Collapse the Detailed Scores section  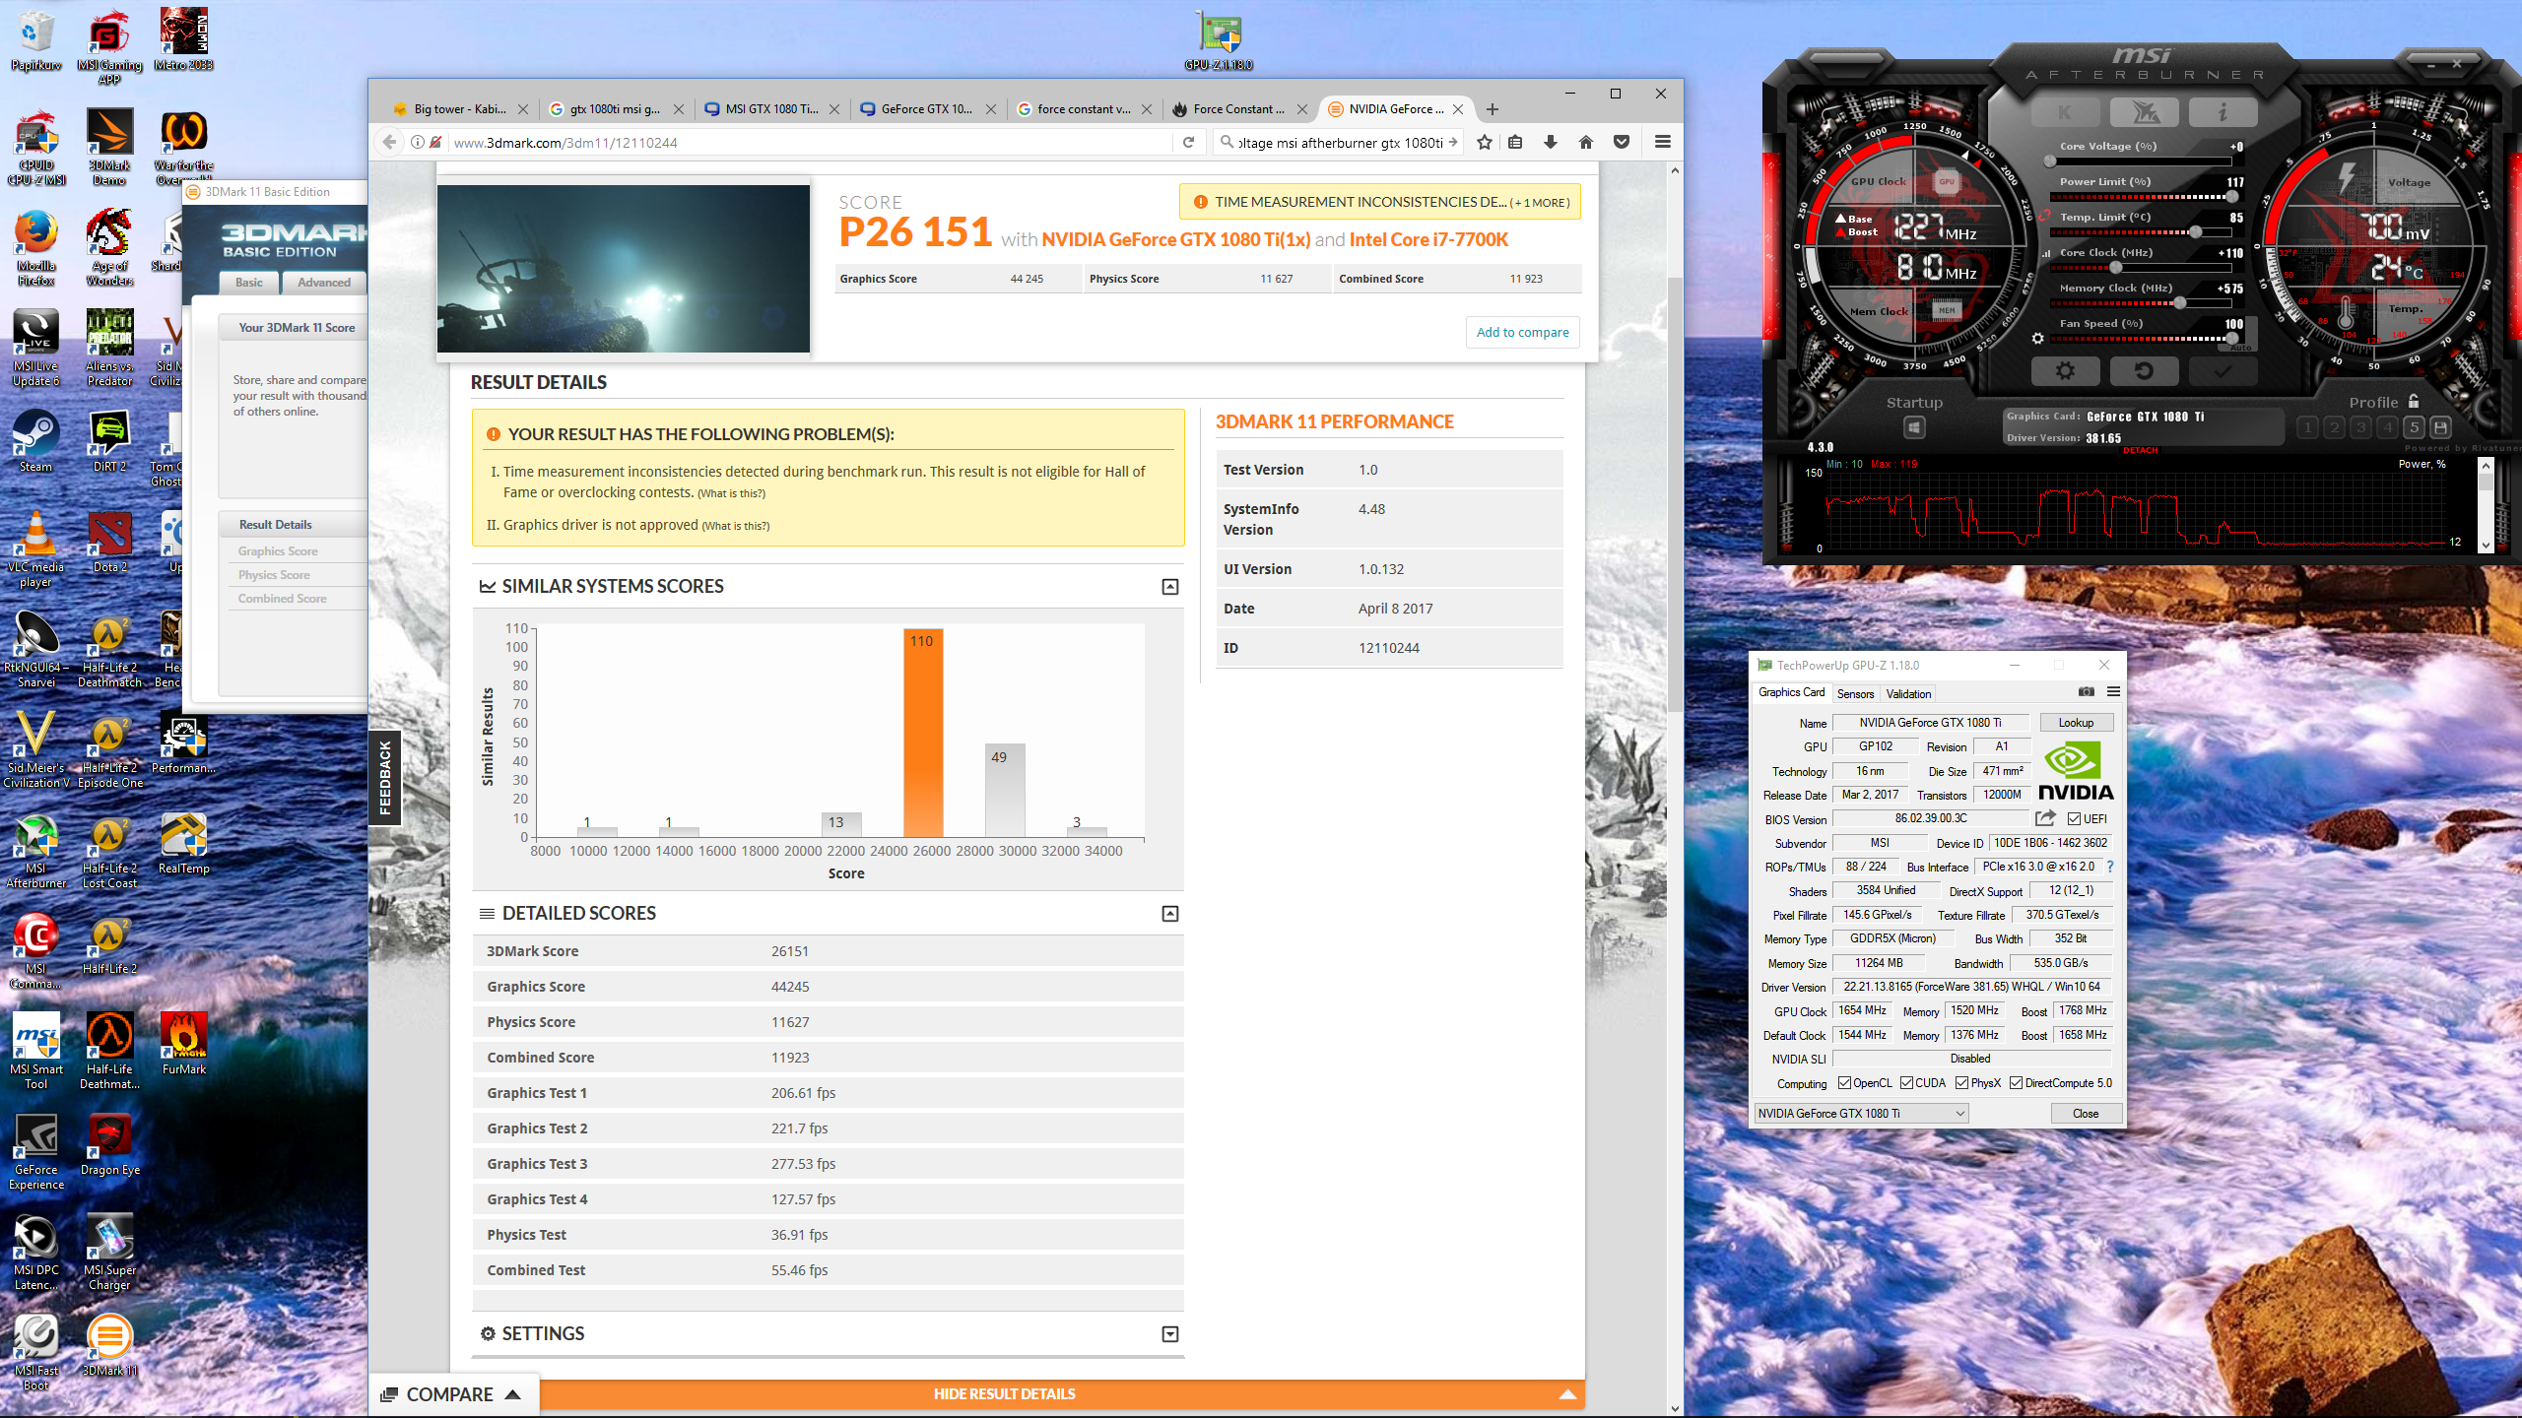pos(1169,914)
